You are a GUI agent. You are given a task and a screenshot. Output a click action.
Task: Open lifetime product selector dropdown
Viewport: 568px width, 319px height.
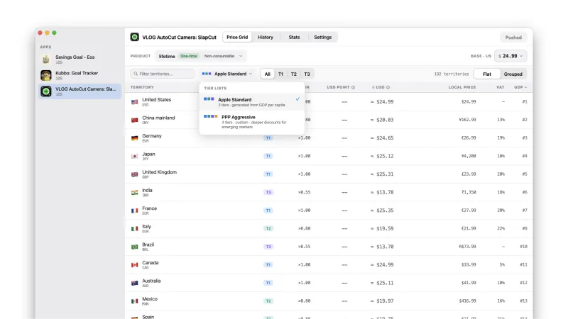(x=201, y=56)
